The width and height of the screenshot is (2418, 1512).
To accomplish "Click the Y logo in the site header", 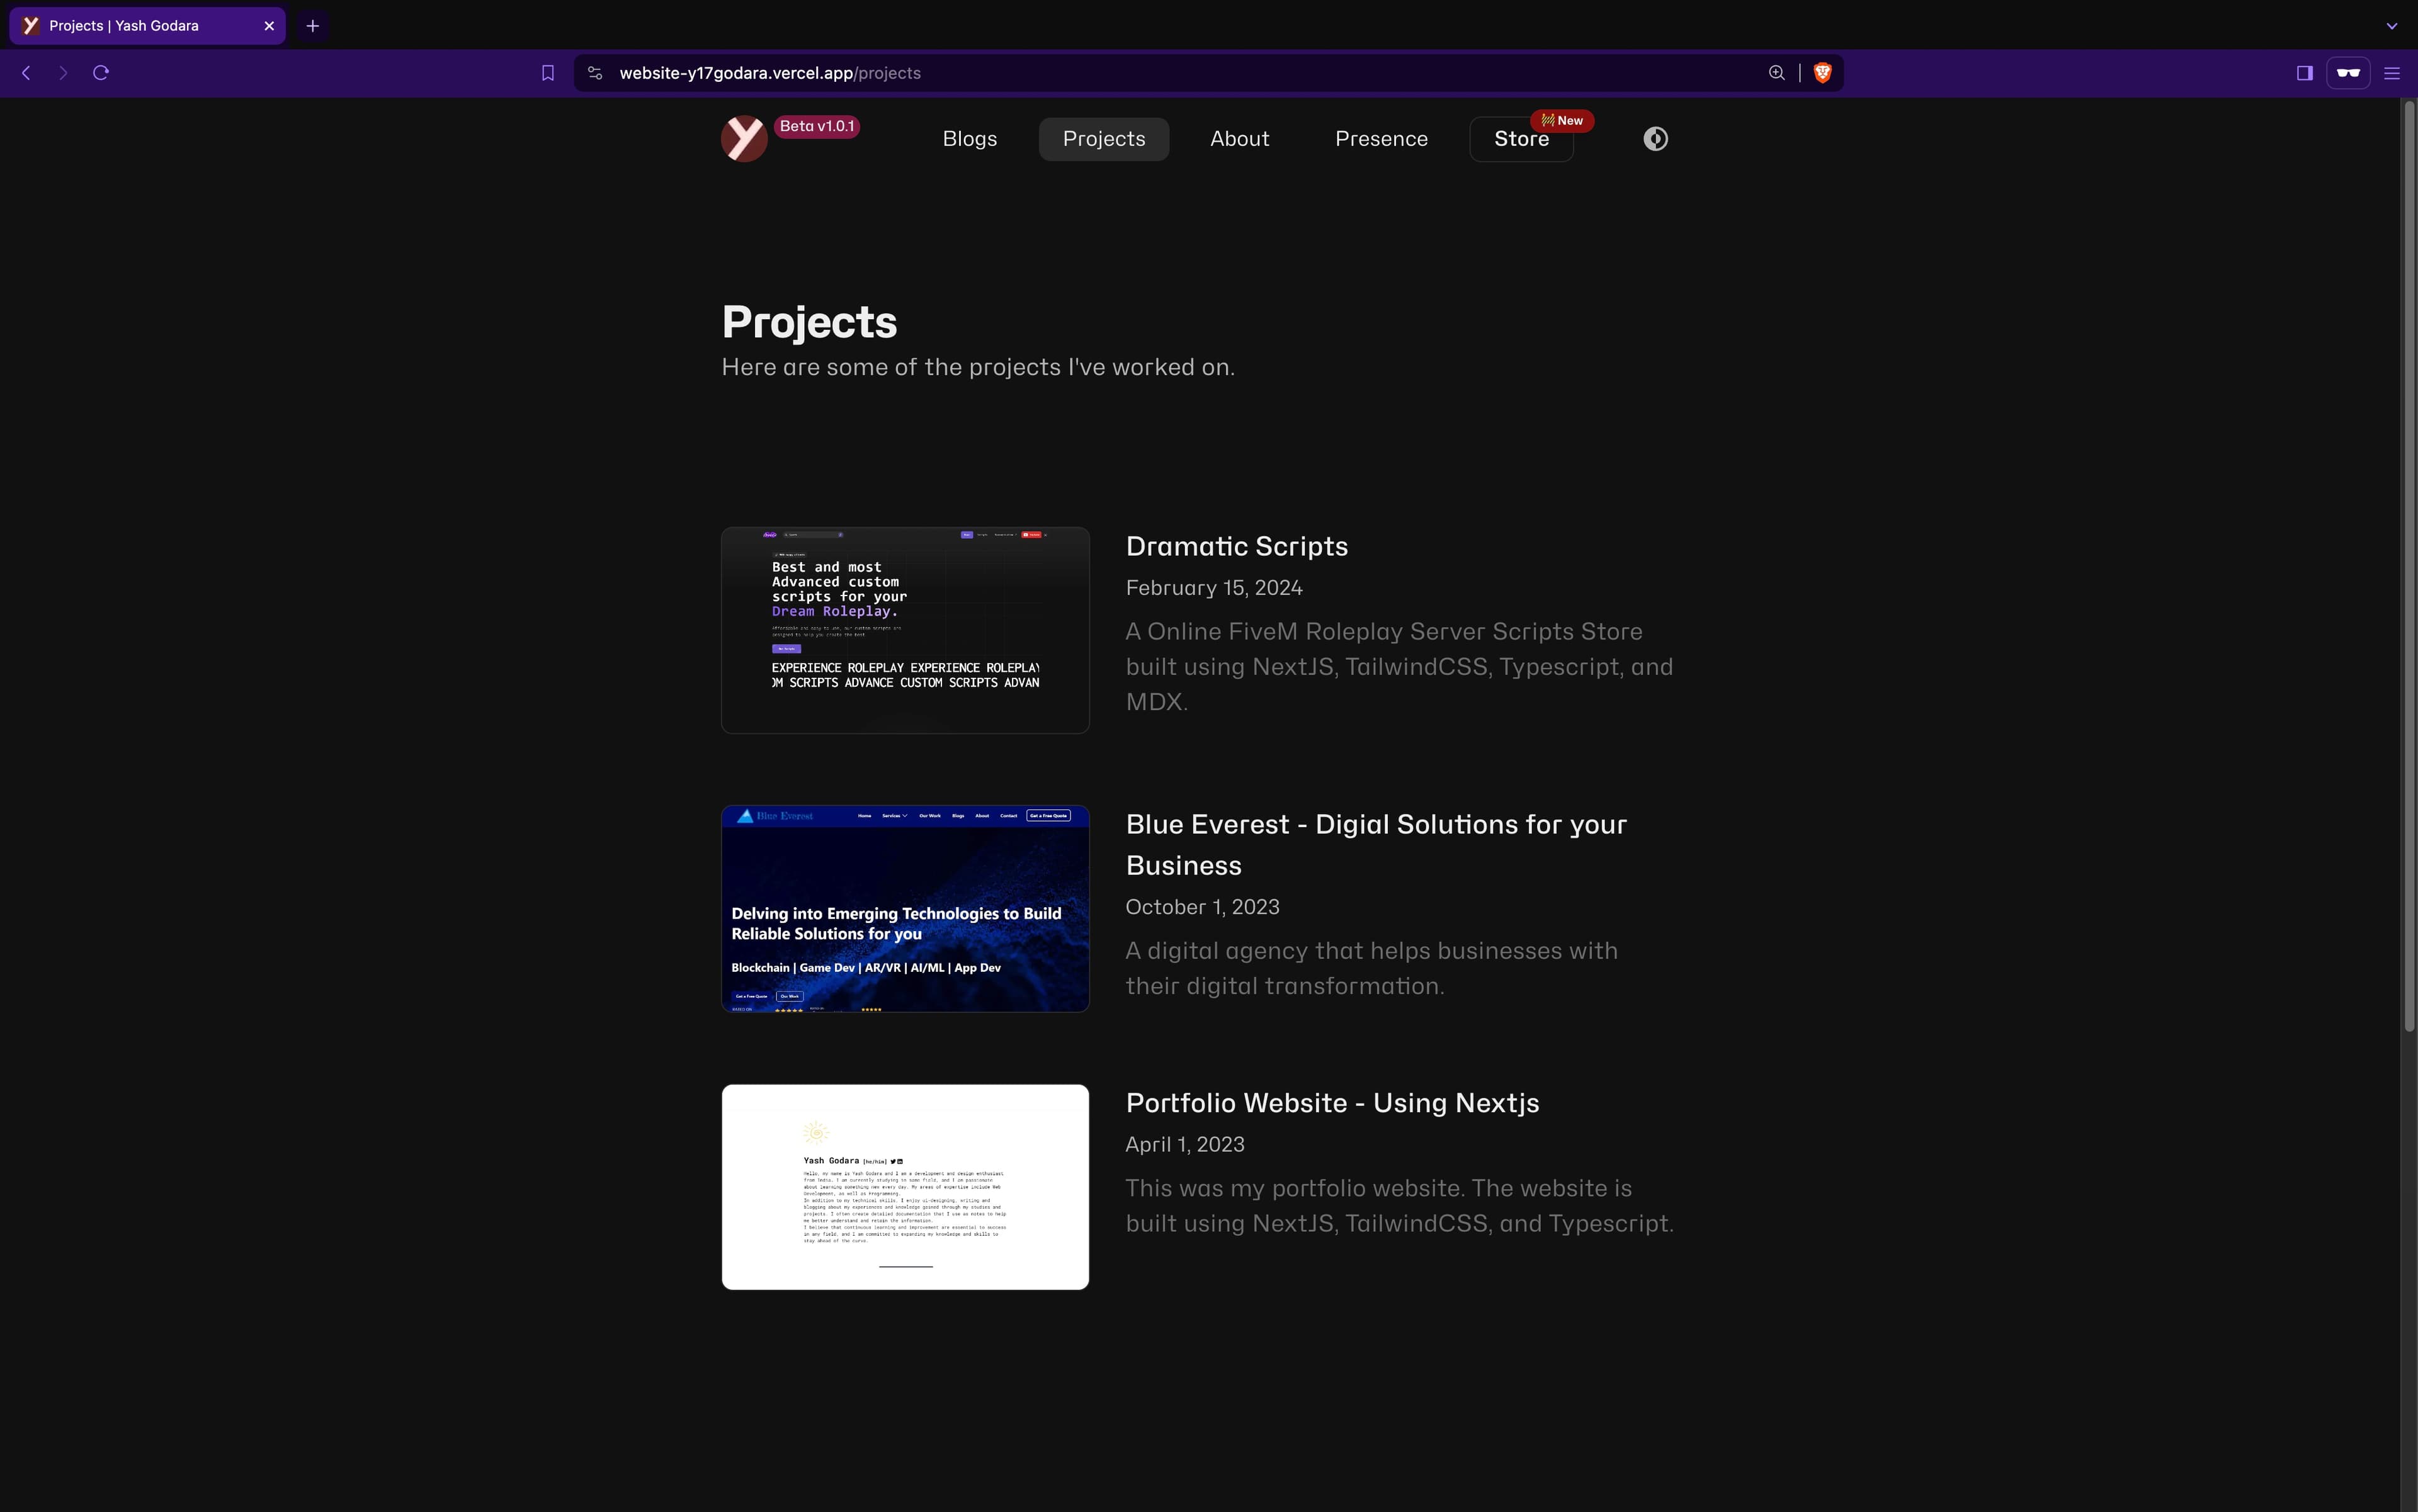I will point(743,138).
